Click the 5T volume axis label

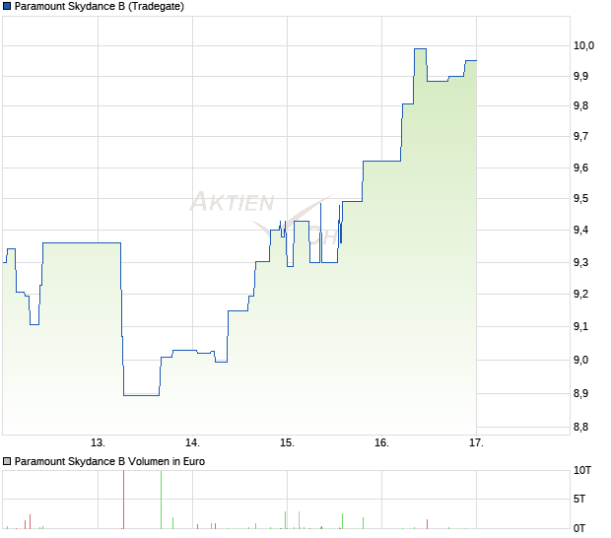(x=579, y=499)
